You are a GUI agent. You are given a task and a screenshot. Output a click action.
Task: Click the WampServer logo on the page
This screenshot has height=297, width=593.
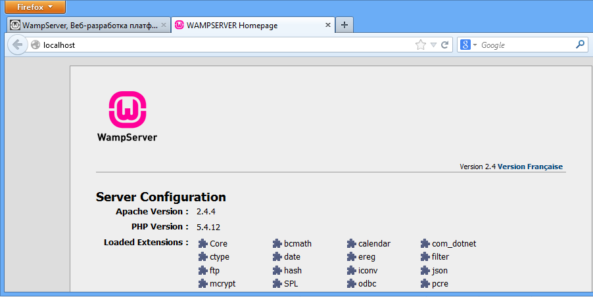127,117
